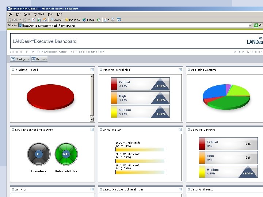Click second SANS Top 10 progress bar
Screen dimensions: 263x197
140,161
